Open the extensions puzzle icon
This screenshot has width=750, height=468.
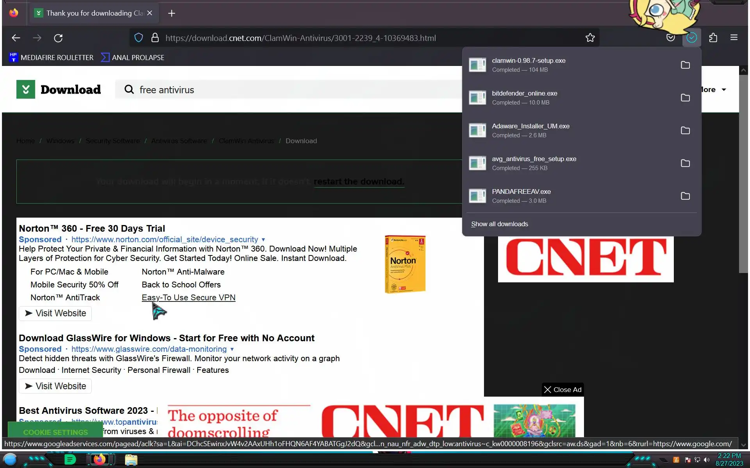point(713,38)
